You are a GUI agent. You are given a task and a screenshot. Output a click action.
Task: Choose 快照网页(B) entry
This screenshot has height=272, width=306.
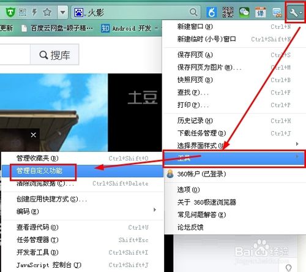234,80
